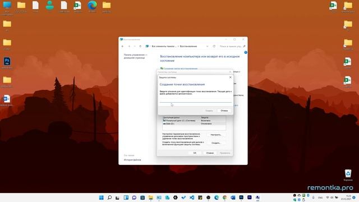The image size is (359, 202).
Task: Open the taskbar clock and date
Action: [x=347, y=198]
